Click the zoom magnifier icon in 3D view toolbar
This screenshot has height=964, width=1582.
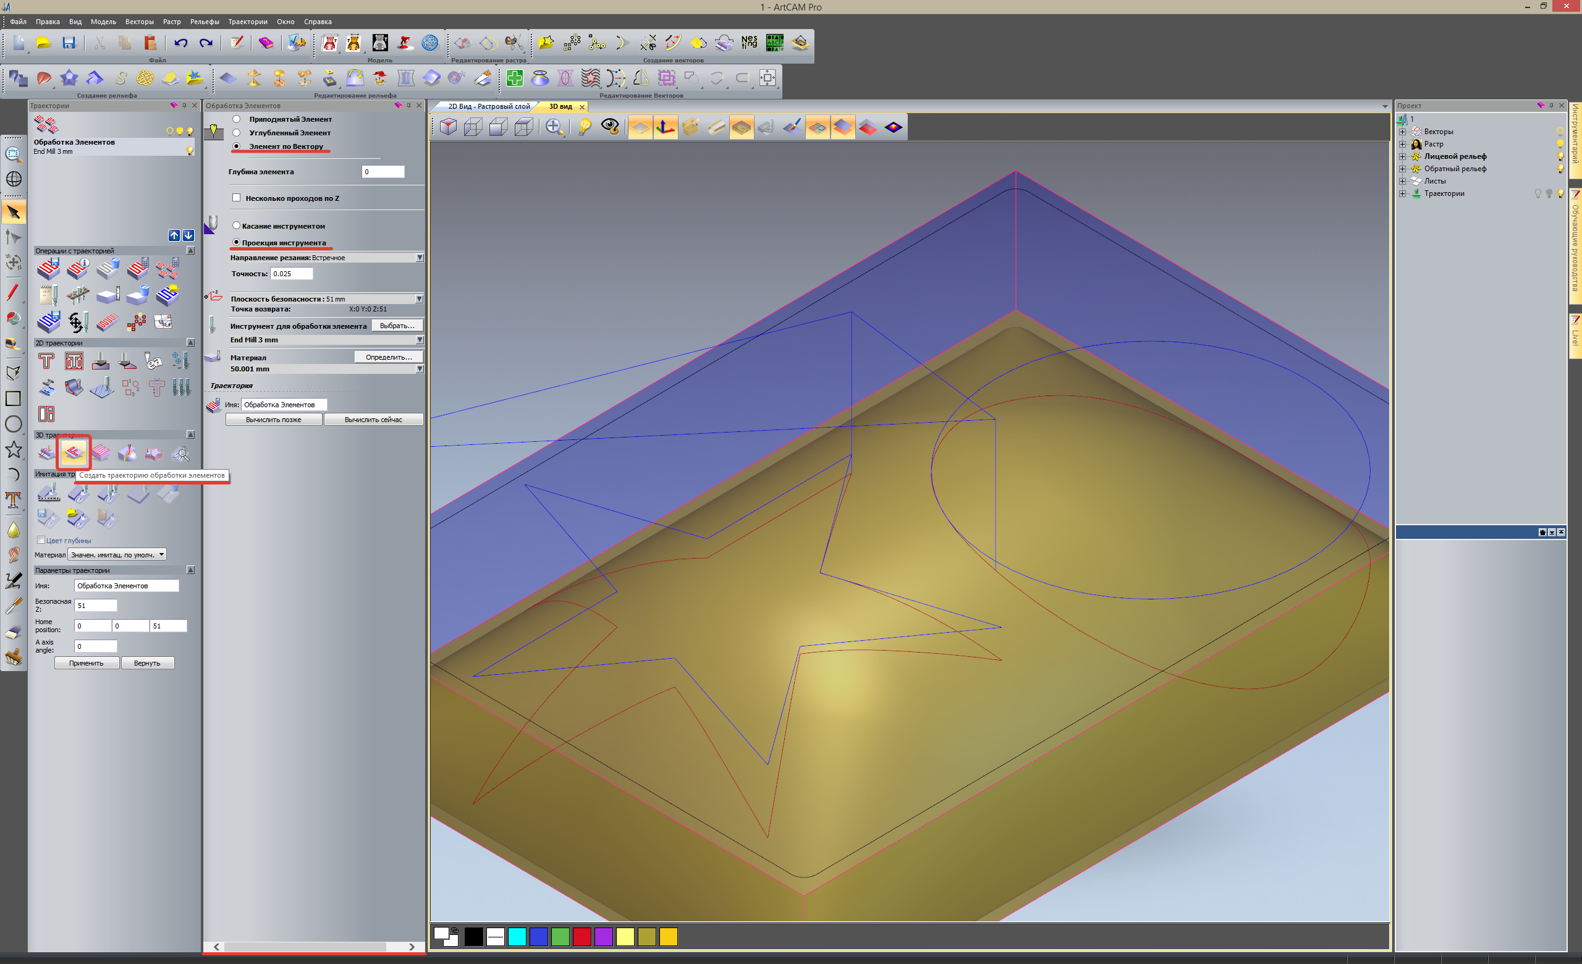click(x=554, y=127)
